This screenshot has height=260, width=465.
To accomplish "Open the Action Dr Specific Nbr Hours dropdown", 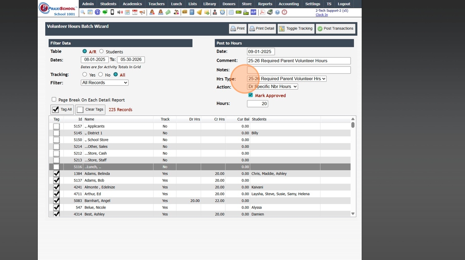I will (x=272, y=86).
